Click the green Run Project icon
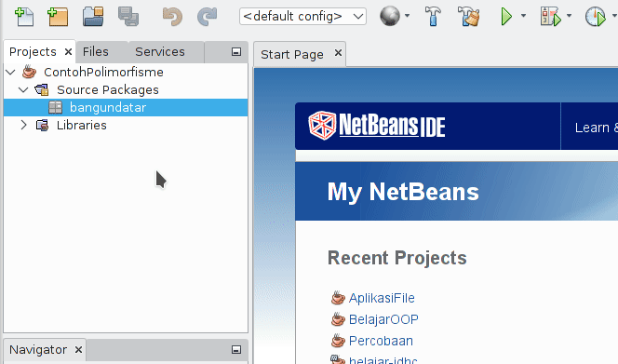This screenshot has width=618, height=364. 506,17
